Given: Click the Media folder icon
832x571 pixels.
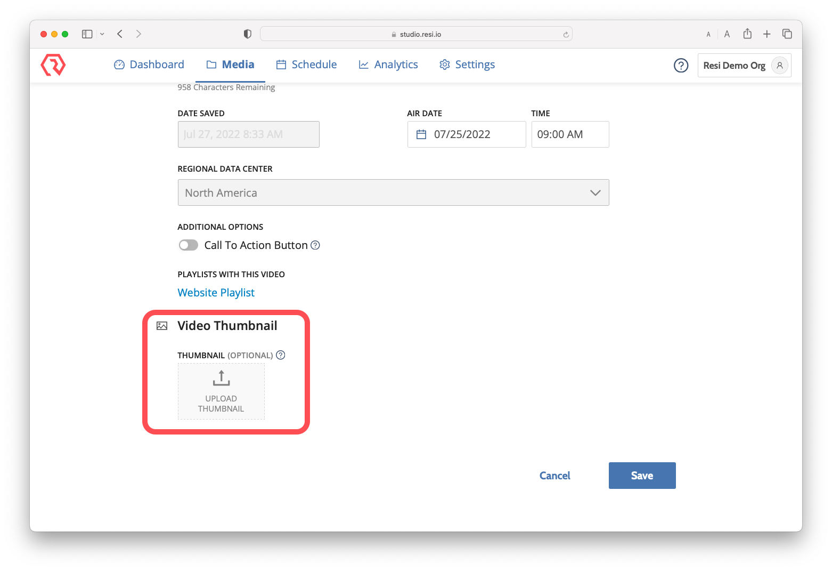Looking at the screenshot, I should tap(211, 65).
